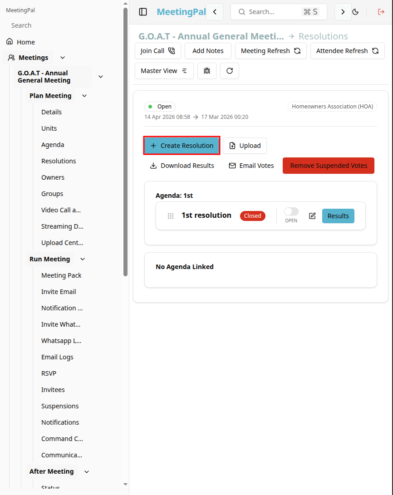Open Command C... item

[62, 439]
